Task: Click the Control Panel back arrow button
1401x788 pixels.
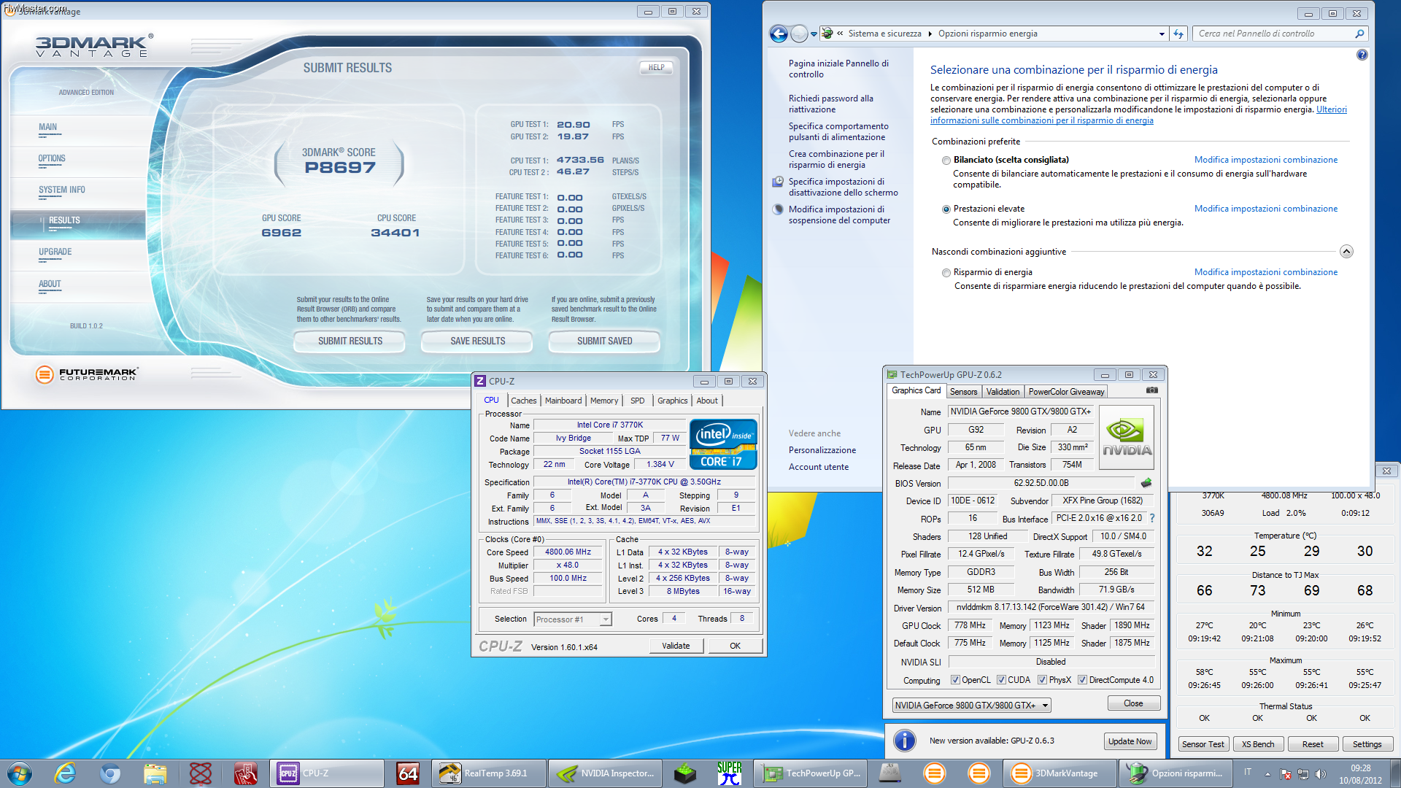Action: [779, 34]
